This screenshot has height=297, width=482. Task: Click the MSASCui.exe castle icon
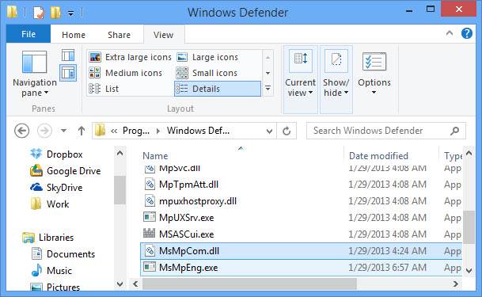[150, 234]
